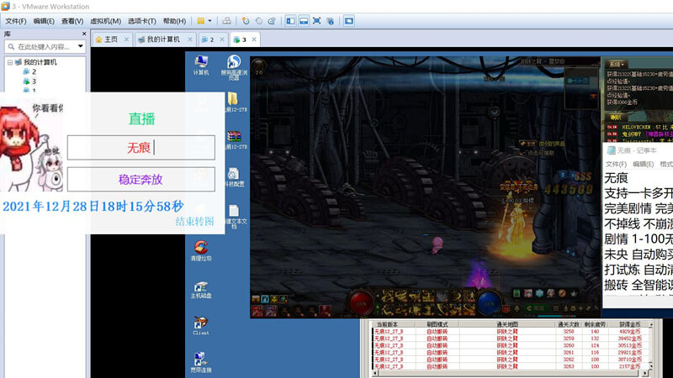Switch to the 我的计算机 tab
The width and height of the screenshot is (673, 378).
click(163, 39)
